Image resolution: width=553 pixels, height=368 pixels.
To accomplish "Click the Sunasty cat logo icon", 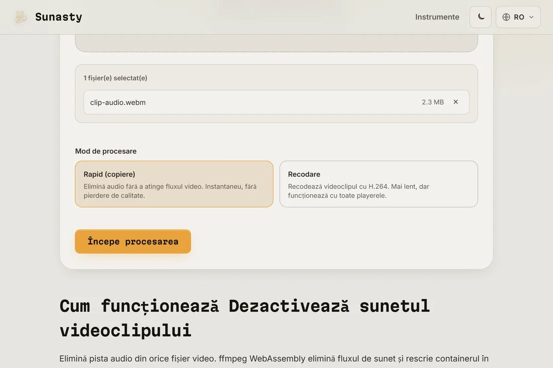I will click(x=21, y=17).
